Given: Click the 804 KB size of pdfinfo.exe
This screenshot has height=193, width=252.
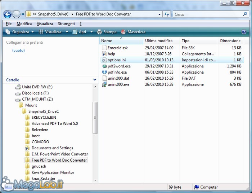Looking at the screenshot, I should point(235,73).
